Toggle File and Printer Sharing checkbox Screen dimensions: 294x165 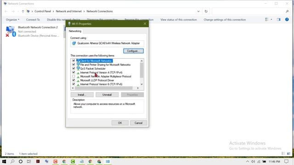click(73, 65)
